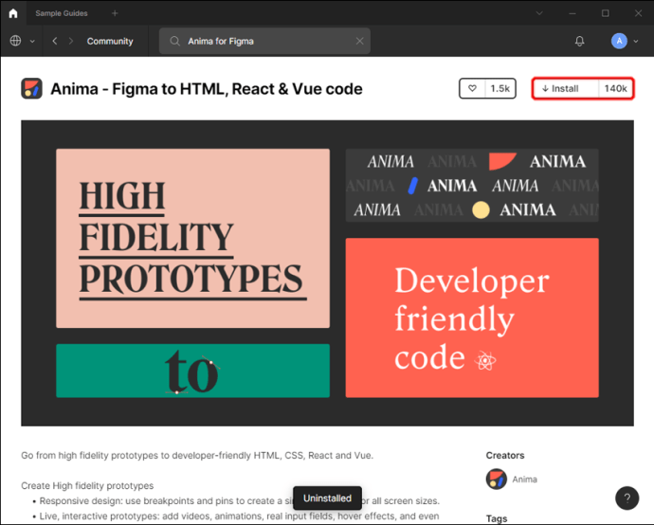Screen dimensions: 654x525
Task: Maximize the Figma window
Action: [606, 13]
